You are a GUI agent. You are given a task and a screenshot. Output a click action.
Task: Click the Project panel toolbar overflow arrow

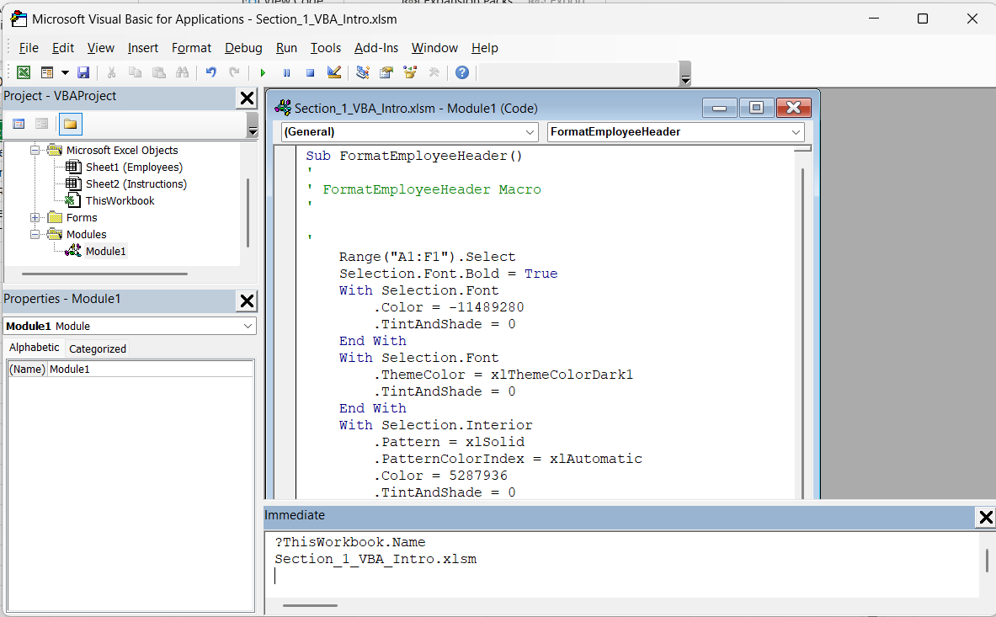click(x=253, y=125)
